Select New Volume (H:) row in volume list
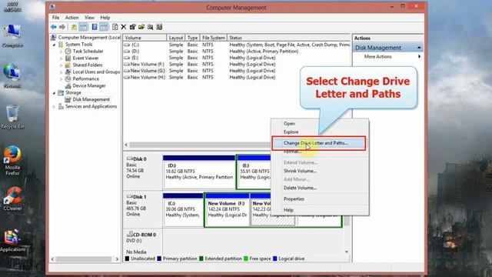The height and width of the screenshot is (277, 492). (x=237, y=77)
